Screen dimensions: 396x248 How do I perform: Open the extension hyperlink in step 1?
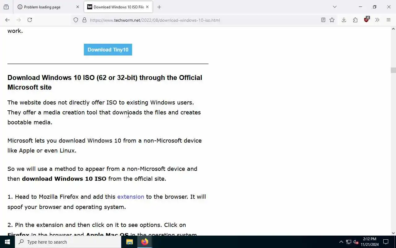(x=131, y=197)
